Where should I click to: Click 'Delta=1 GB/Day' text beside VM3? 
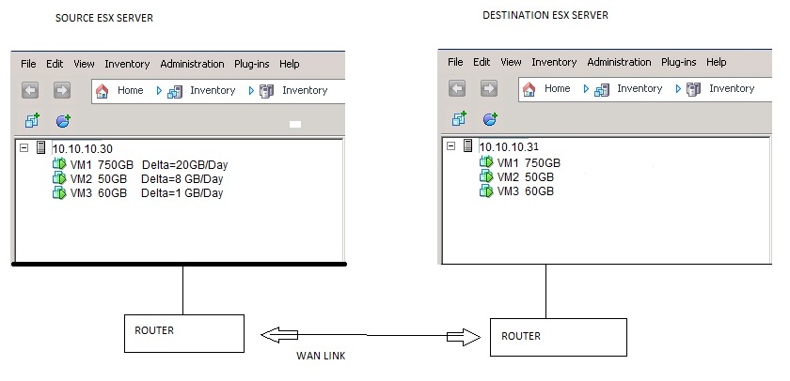click(182, 192)
